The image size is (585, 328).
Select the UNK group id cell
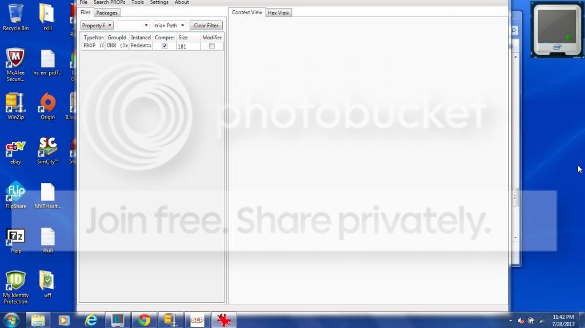[117, 46]
